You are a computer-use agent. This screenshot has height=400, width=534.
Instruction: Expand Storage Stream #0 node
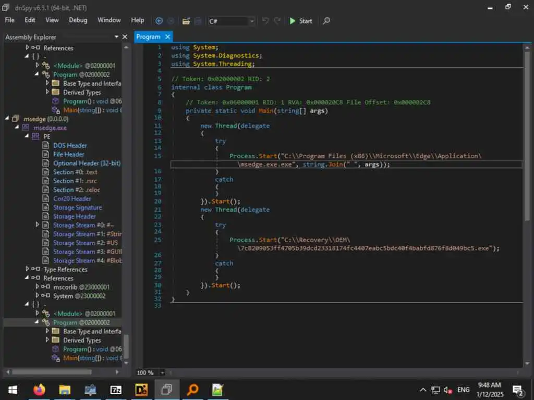[37, 224]
